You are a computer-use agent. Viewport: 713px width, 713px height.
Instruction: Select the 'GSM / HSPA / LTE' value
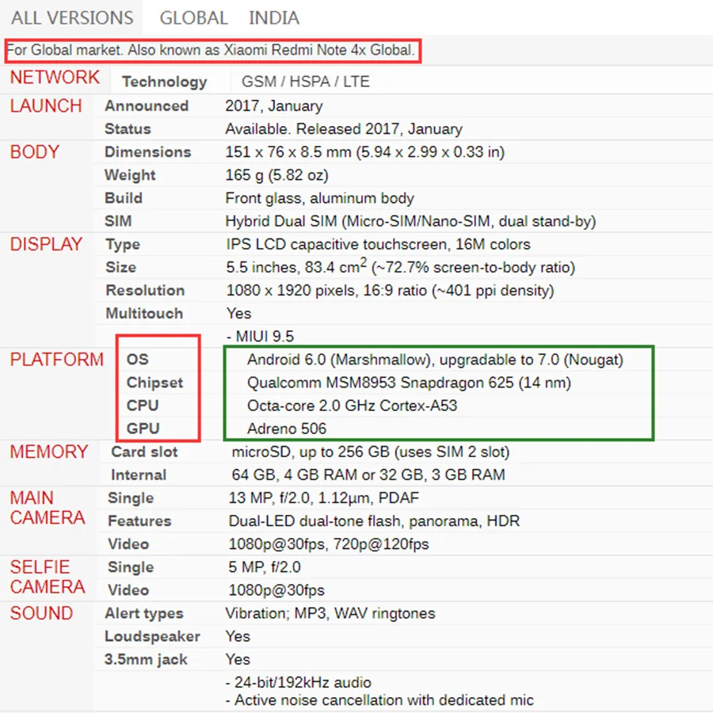(x=306, y=82)
